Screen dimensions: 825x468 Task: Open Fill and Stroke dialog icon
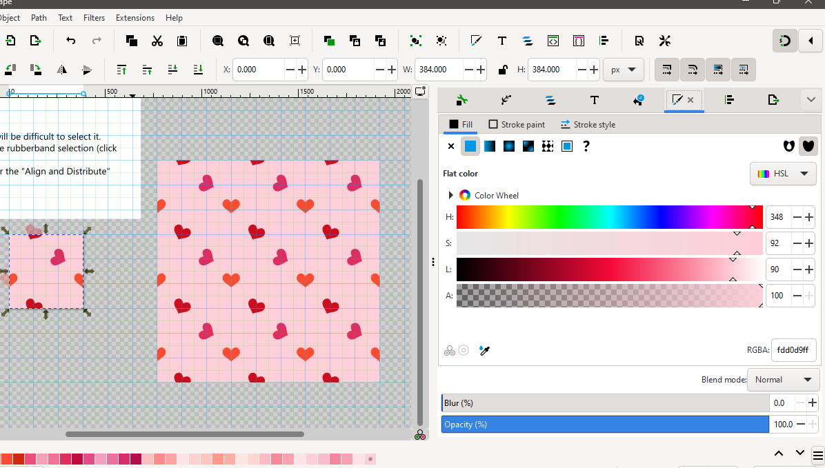tap(476, 41)
